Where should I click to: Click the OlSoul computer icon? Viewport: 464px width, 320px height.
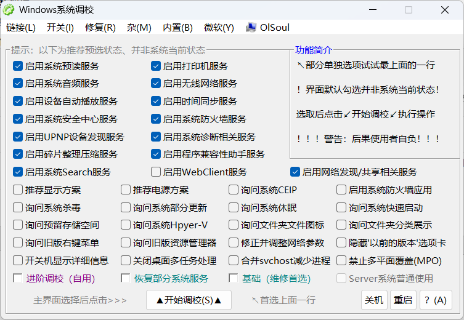point(251,28)
